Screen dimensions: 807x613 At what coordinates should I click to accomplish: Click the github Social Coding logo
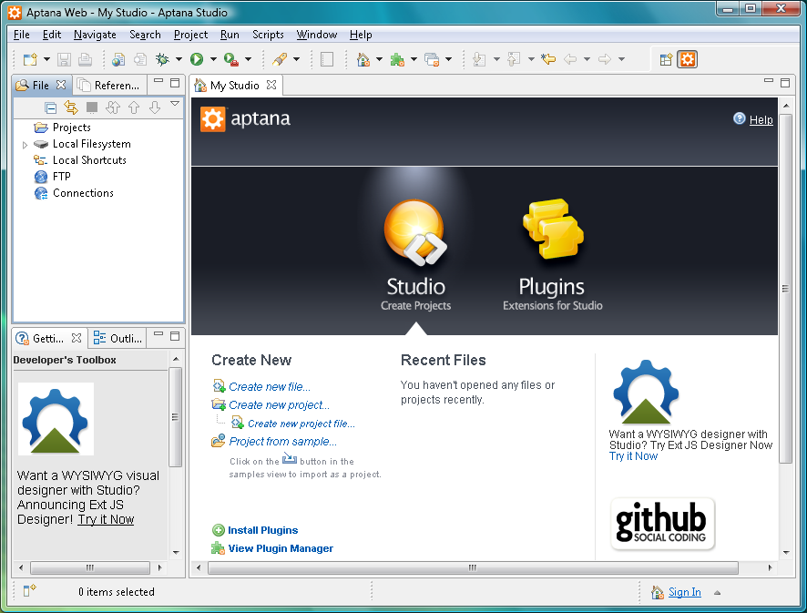click(662, 524)
